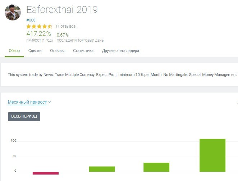Click the 0.67% last trading day value
Image resolution: width=238 pixels, height=181 pixels.
point(63,35)
